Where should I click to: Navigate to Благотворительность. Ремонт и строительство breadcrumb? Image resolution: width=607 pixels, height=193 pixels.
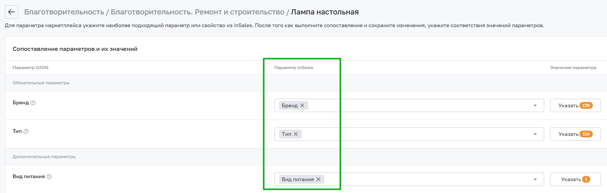(x=197, y=12)
